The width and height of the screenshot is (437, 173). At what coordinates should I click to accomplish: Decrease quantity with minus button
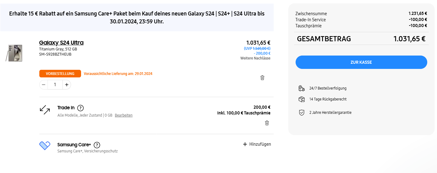(x=44, y=85)
